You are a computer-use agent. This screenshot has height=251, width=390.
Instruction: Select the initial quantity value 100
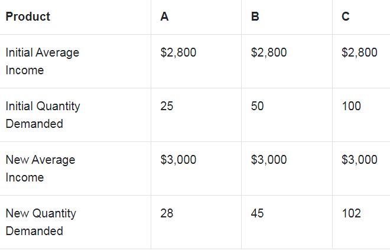[351, 106]
